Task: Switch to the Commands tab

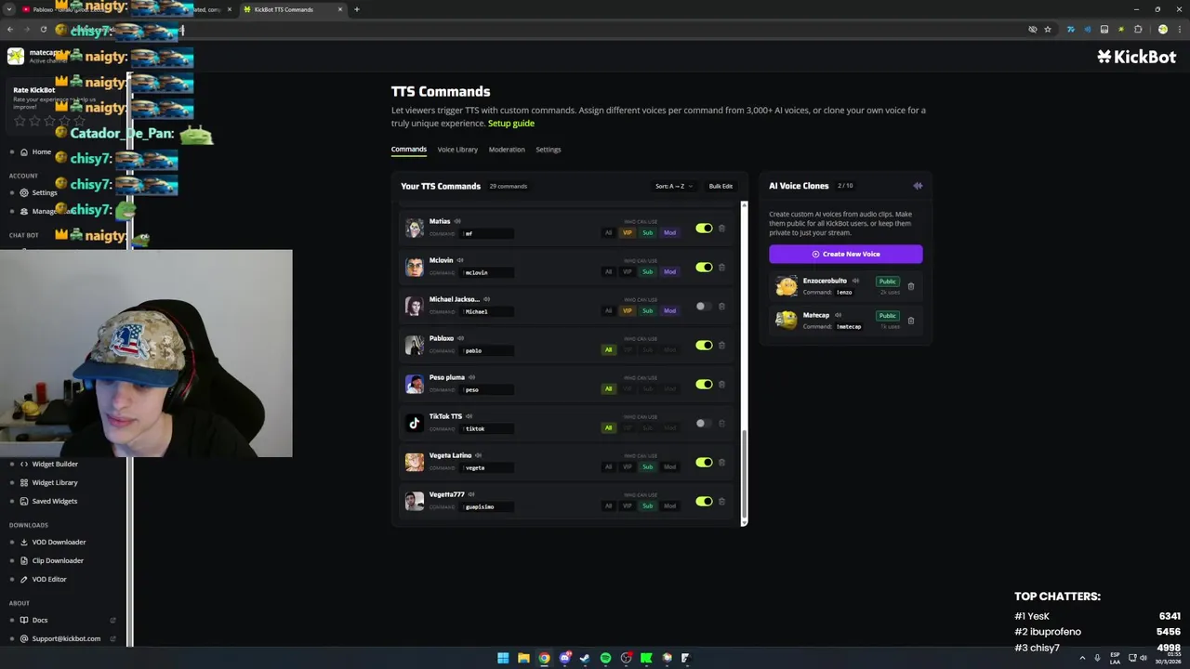Action: coord(409,149)
